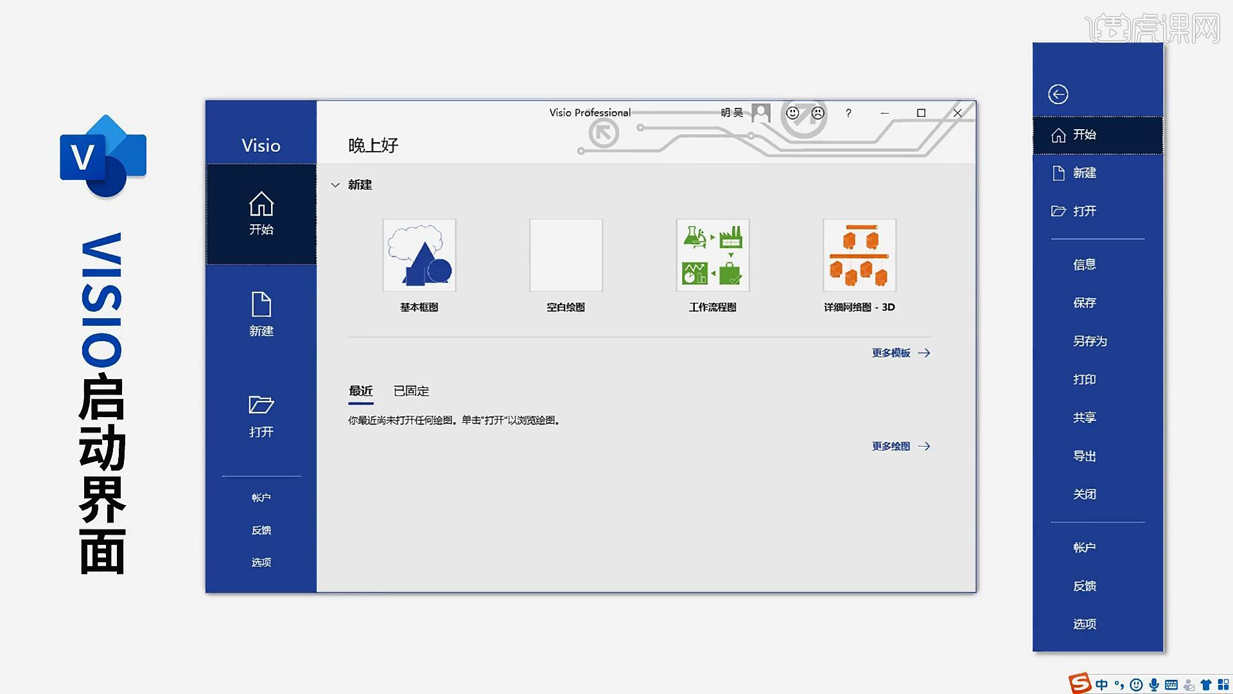Select the 开始 item in the right blue panel
Image resolution: width=1233 pixels, height=694 pixels.
click(x=1084, y=135)
